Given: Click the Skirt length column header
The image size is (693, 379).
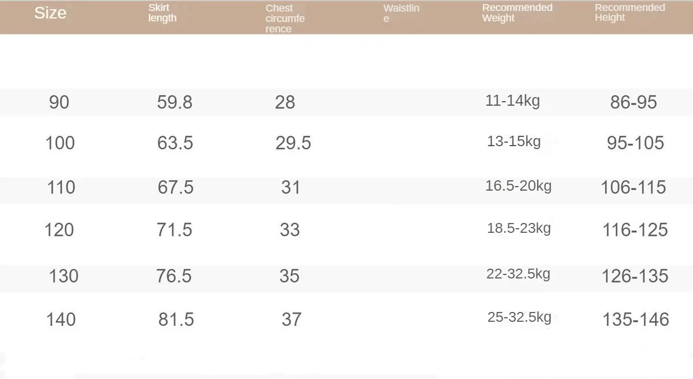Looking at the screenshot, I should 162,13.
